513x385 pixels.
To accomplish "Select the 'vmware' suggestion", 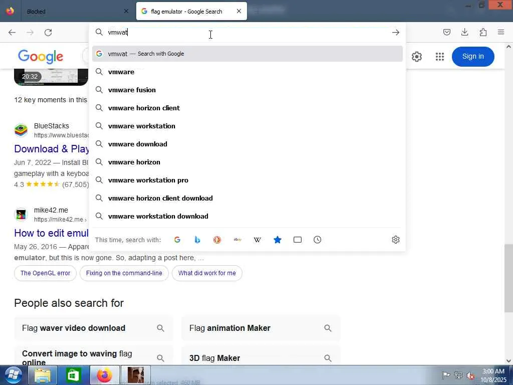I will (x=247, y=72).
